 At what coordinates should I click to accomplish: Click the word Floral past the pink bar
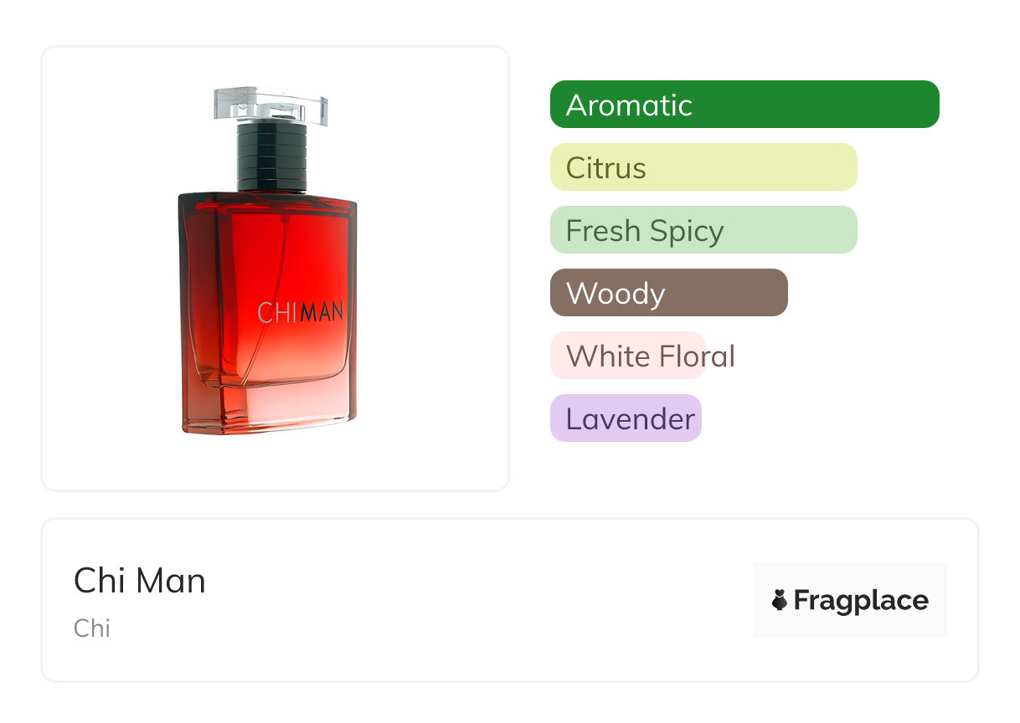tap(695, 356)
